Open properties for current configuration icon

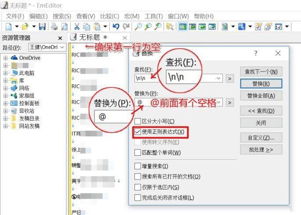coord(258,26)
